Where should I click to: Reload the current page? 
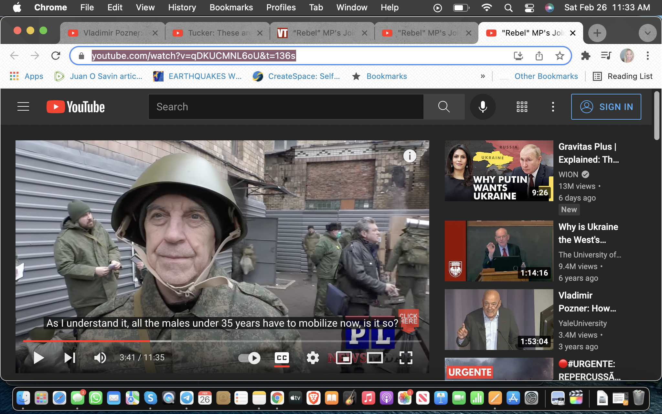(x=56, y=56)
